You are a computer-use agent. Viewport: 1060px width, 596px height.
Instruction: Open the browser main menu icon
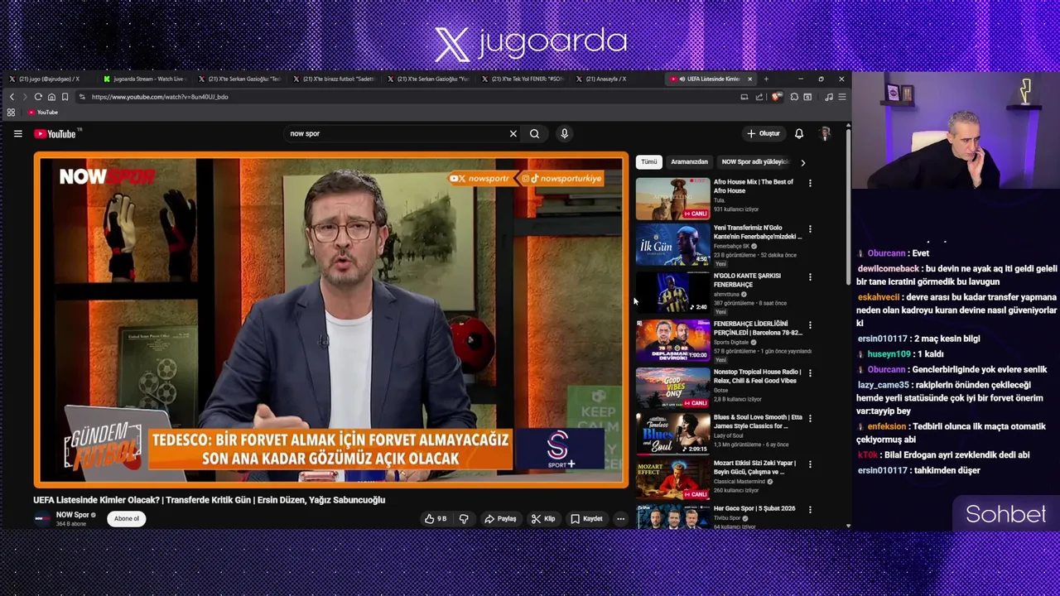click(841, 97)
